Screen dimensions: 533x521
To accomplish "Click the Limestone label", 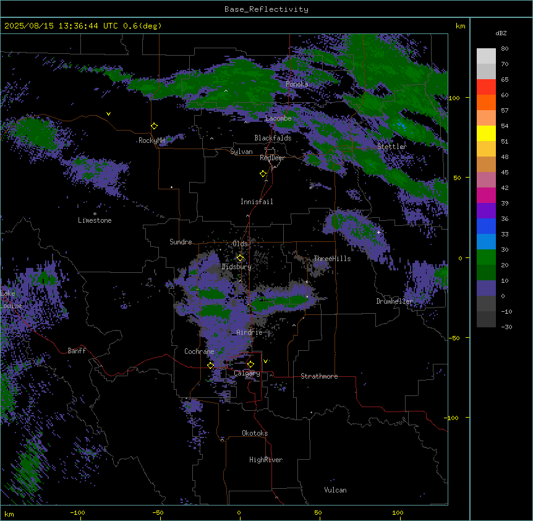I will [x=95, y=220].
